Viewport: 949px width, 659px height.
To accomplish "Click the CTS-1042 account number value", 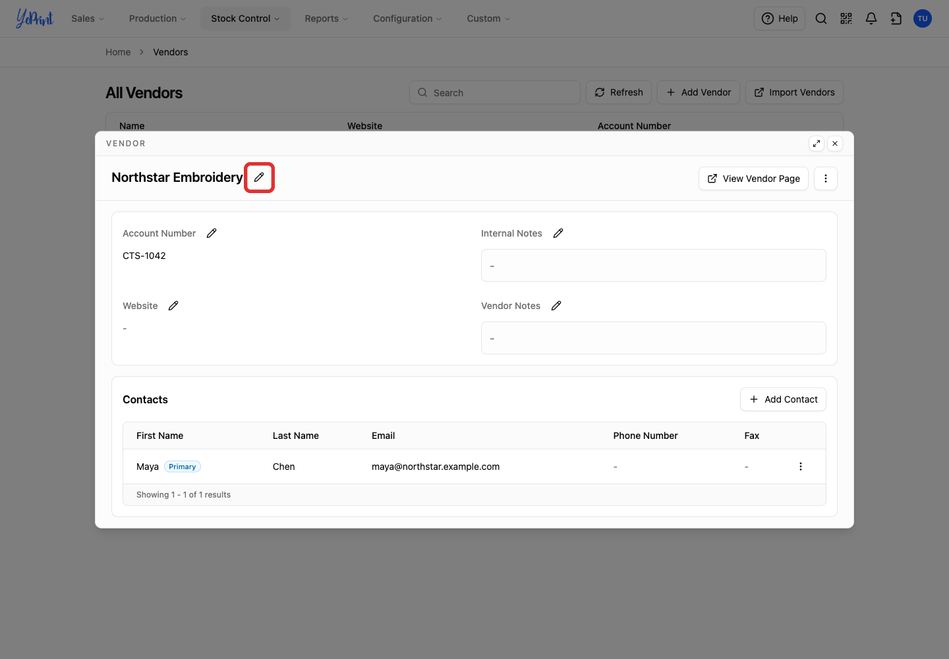I will click(x=144, y=256).
